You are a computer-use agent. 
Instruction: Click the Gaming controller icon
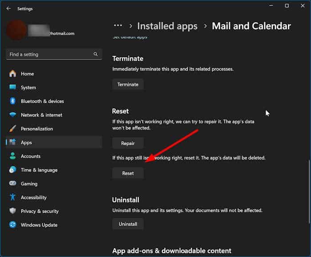(x=13, y=183)
